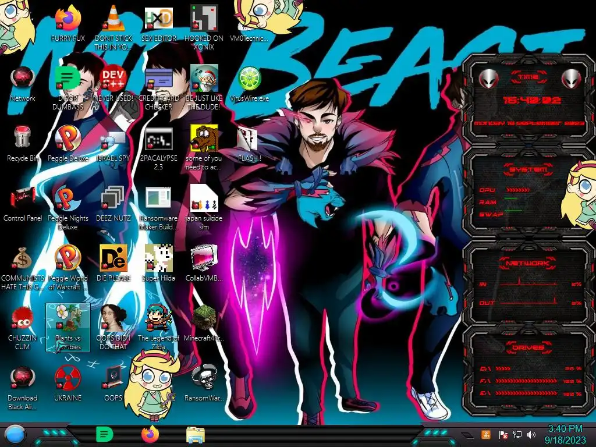Open the Ransomware Maker Build... icon
Image resolution: width=596 pixels, height=447 pixels.
click(x=158, y=198)
